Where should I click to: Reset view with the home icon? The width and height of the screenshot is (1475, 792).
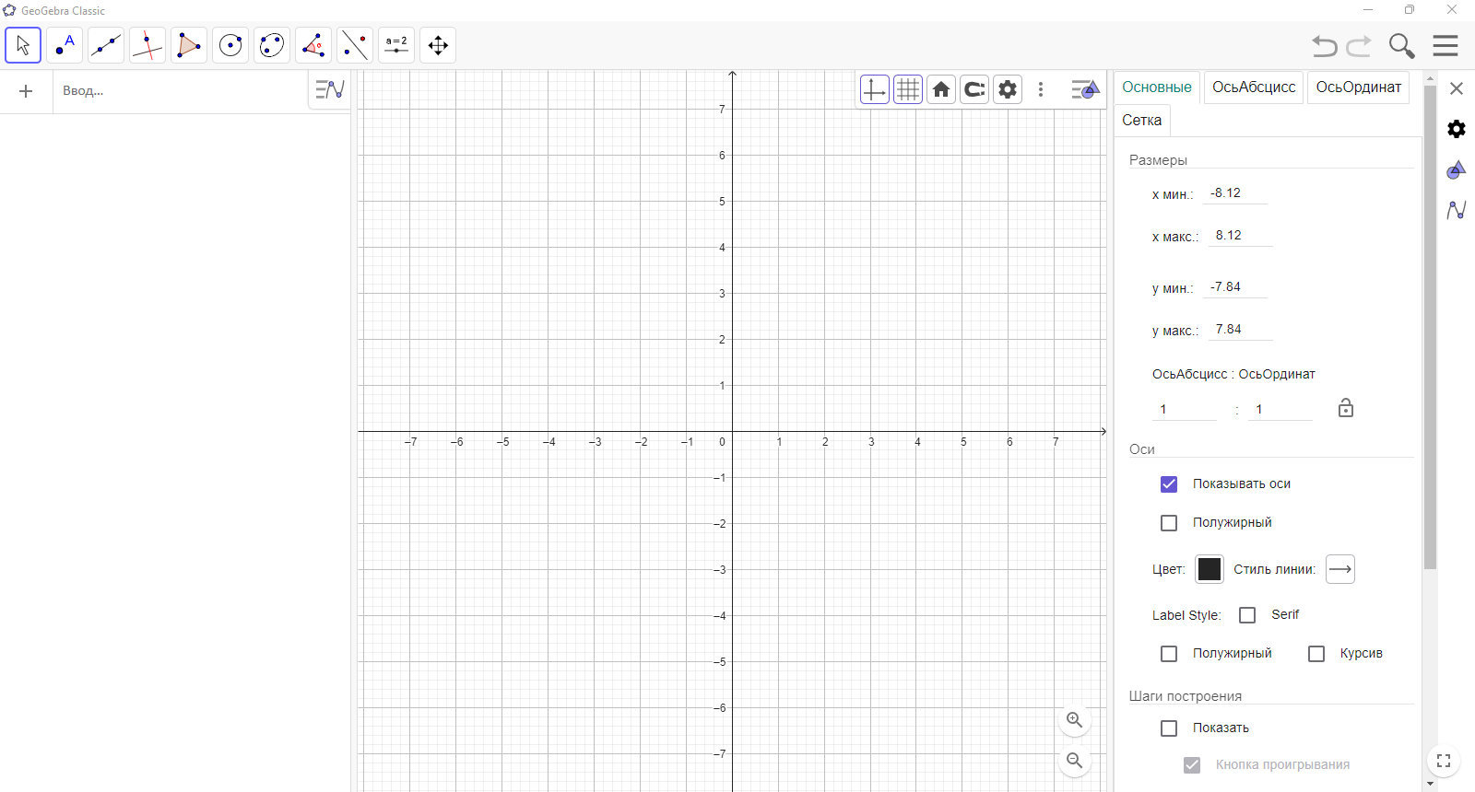(941, 89)
